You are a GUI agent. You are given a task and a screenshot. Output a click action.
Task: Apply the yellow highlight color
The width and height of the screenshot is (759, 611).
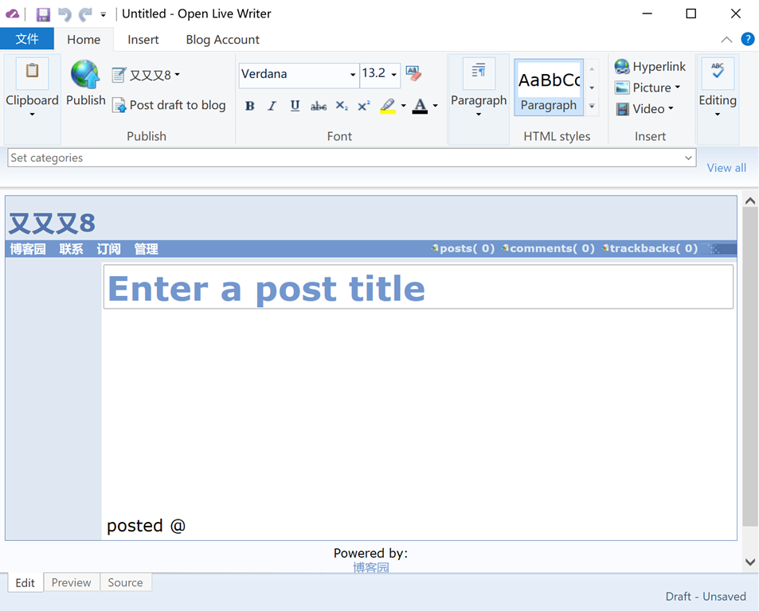(388, 106)
